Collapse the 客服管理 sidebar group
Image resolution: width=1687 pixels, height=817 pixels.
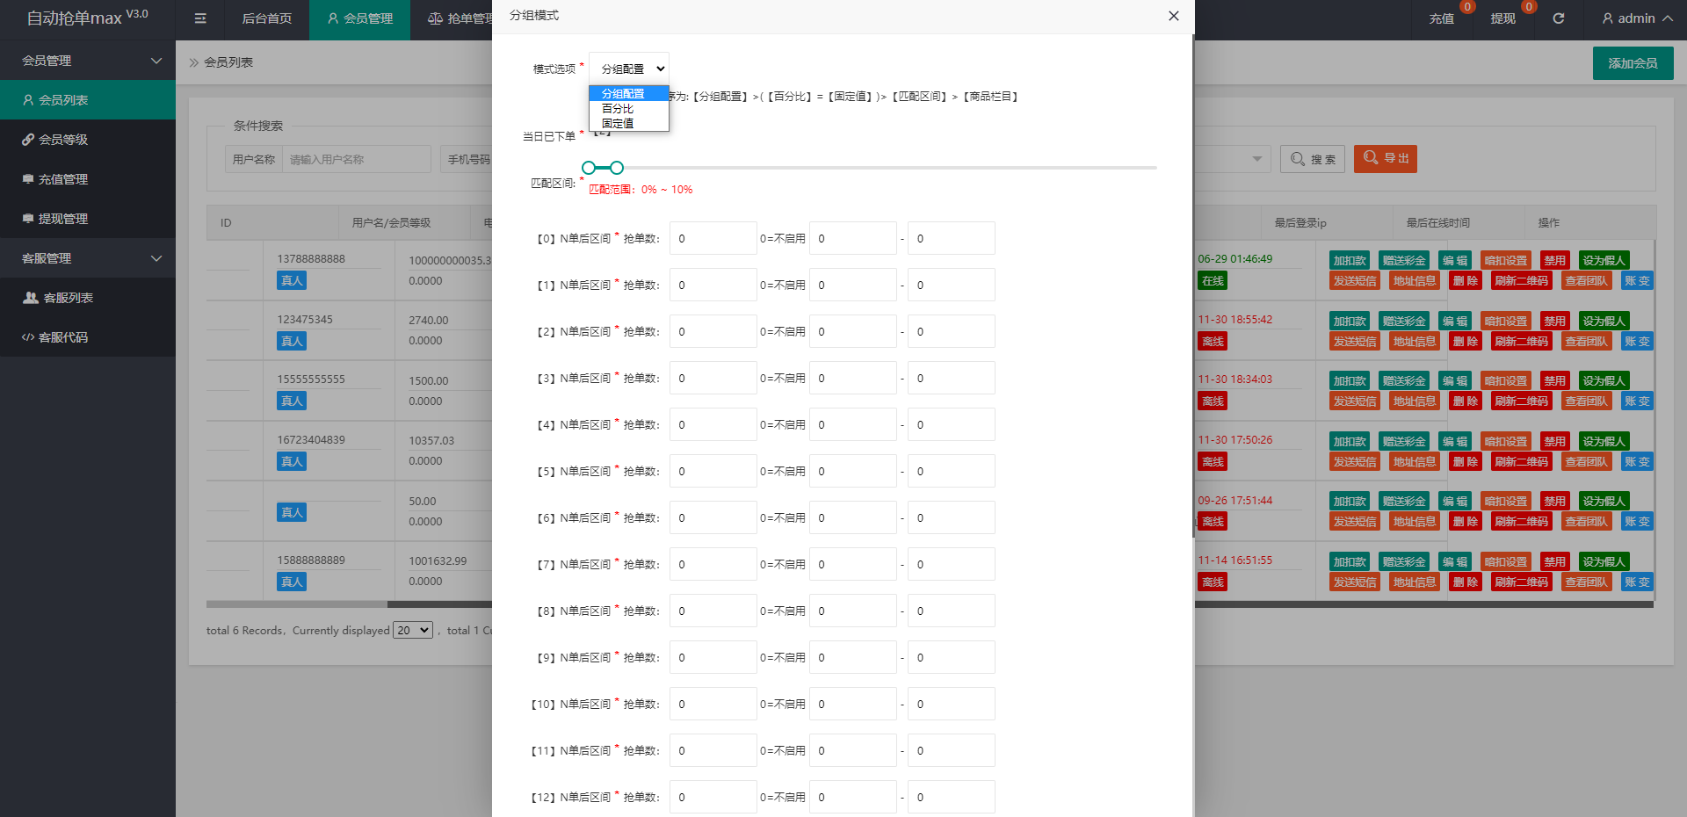click(x=88, y=258)
